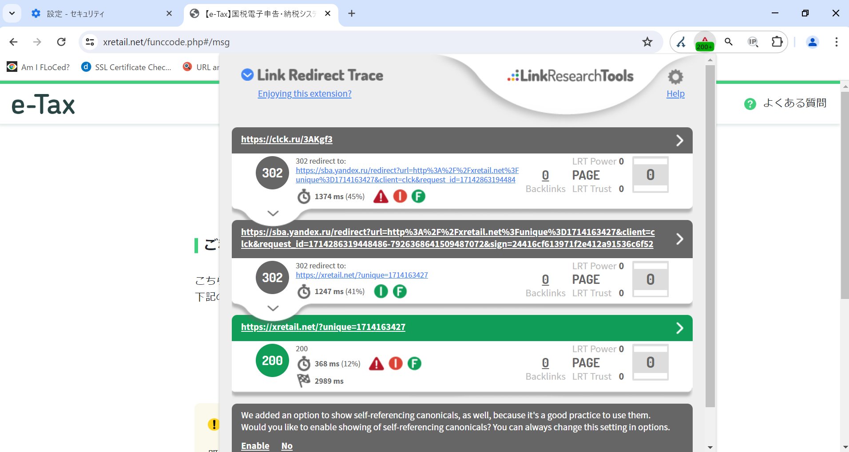
Task: Open Link Redirect Trace extension icon showing 200+
Action: 705,42
